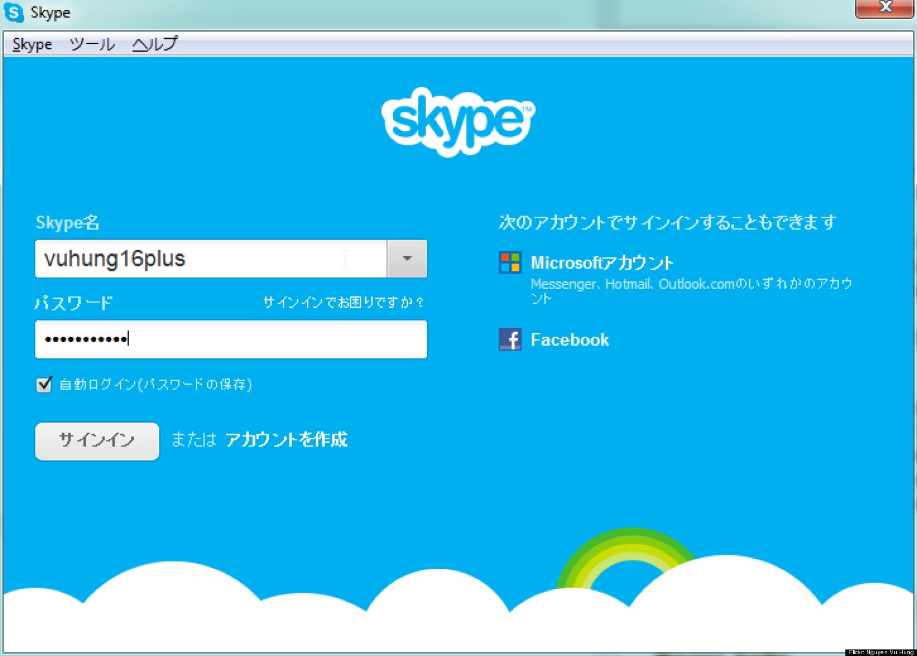Open the Skype menu in menu bar
Image resolution: width=917 pixels, height=656 pixels.
(x=32, y=44)
